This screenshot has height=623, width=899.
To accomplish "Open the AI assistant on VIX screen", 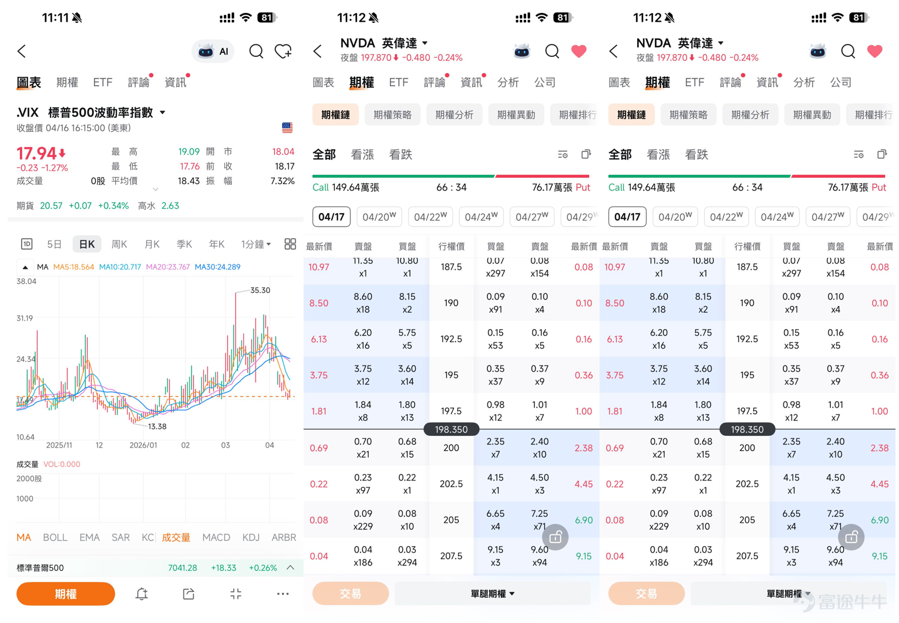I will 213,52.
